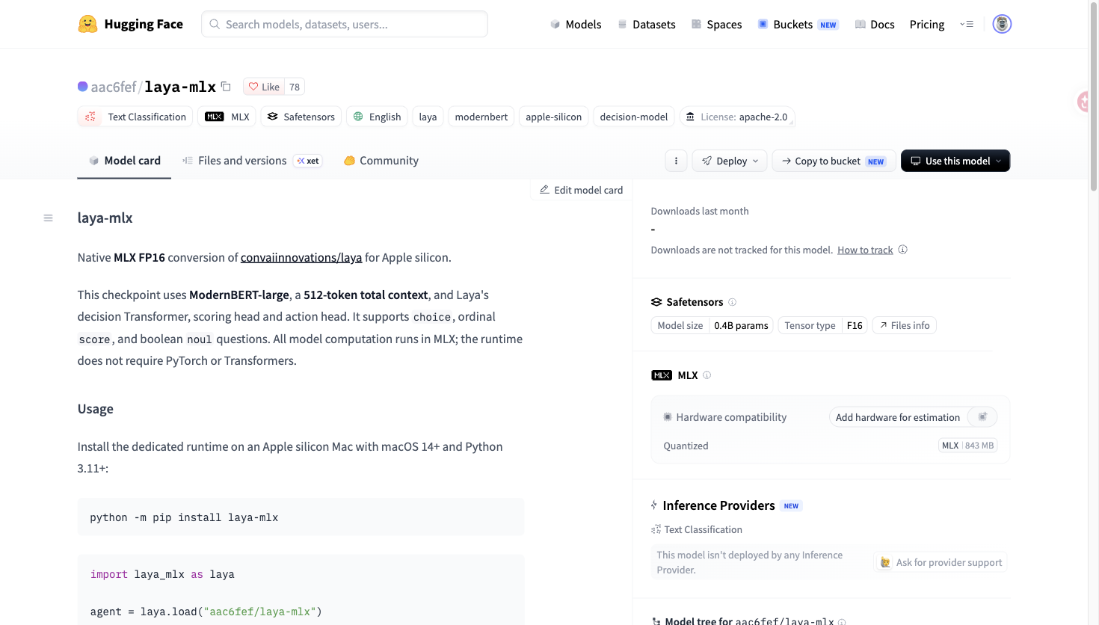Click the Text Classification tag icon
1099x625 pixels.
90,117
